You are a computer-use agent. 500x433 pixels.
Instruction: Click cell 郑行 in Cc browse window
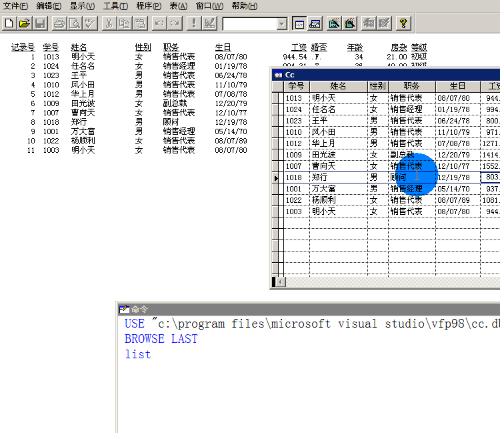(x=338, y=177)
